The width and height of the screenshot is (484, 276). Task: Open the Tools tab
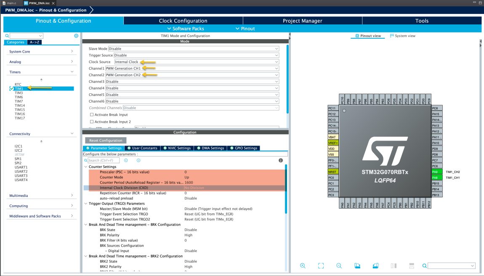coord(422,21)
